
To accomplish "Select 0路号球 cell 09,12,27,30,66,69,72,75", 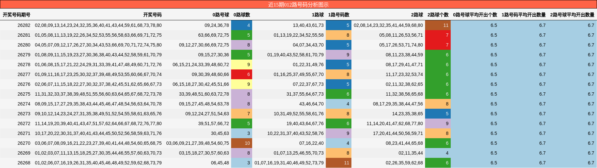I will [x=204, y=45].
